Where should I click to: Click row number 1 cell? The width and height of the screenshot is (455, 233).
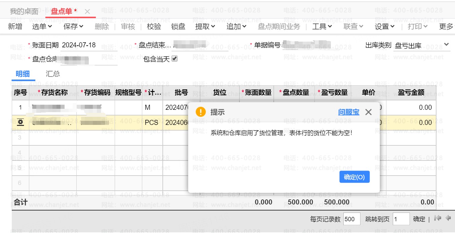[x=21, y=107]
